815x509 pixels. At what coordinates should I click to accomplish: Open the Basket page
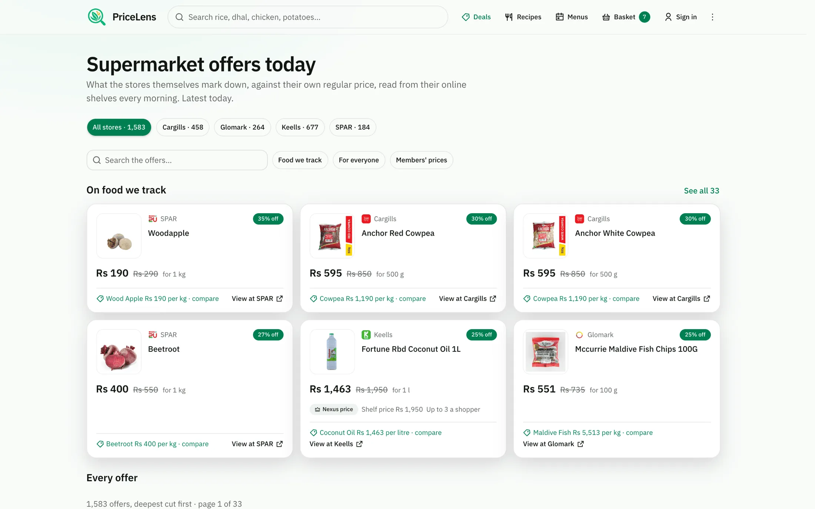[626, 17]
